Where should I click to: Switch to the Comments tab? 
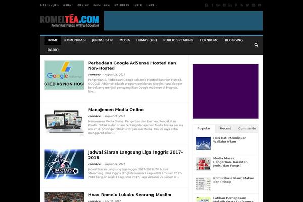click(247, 129)
